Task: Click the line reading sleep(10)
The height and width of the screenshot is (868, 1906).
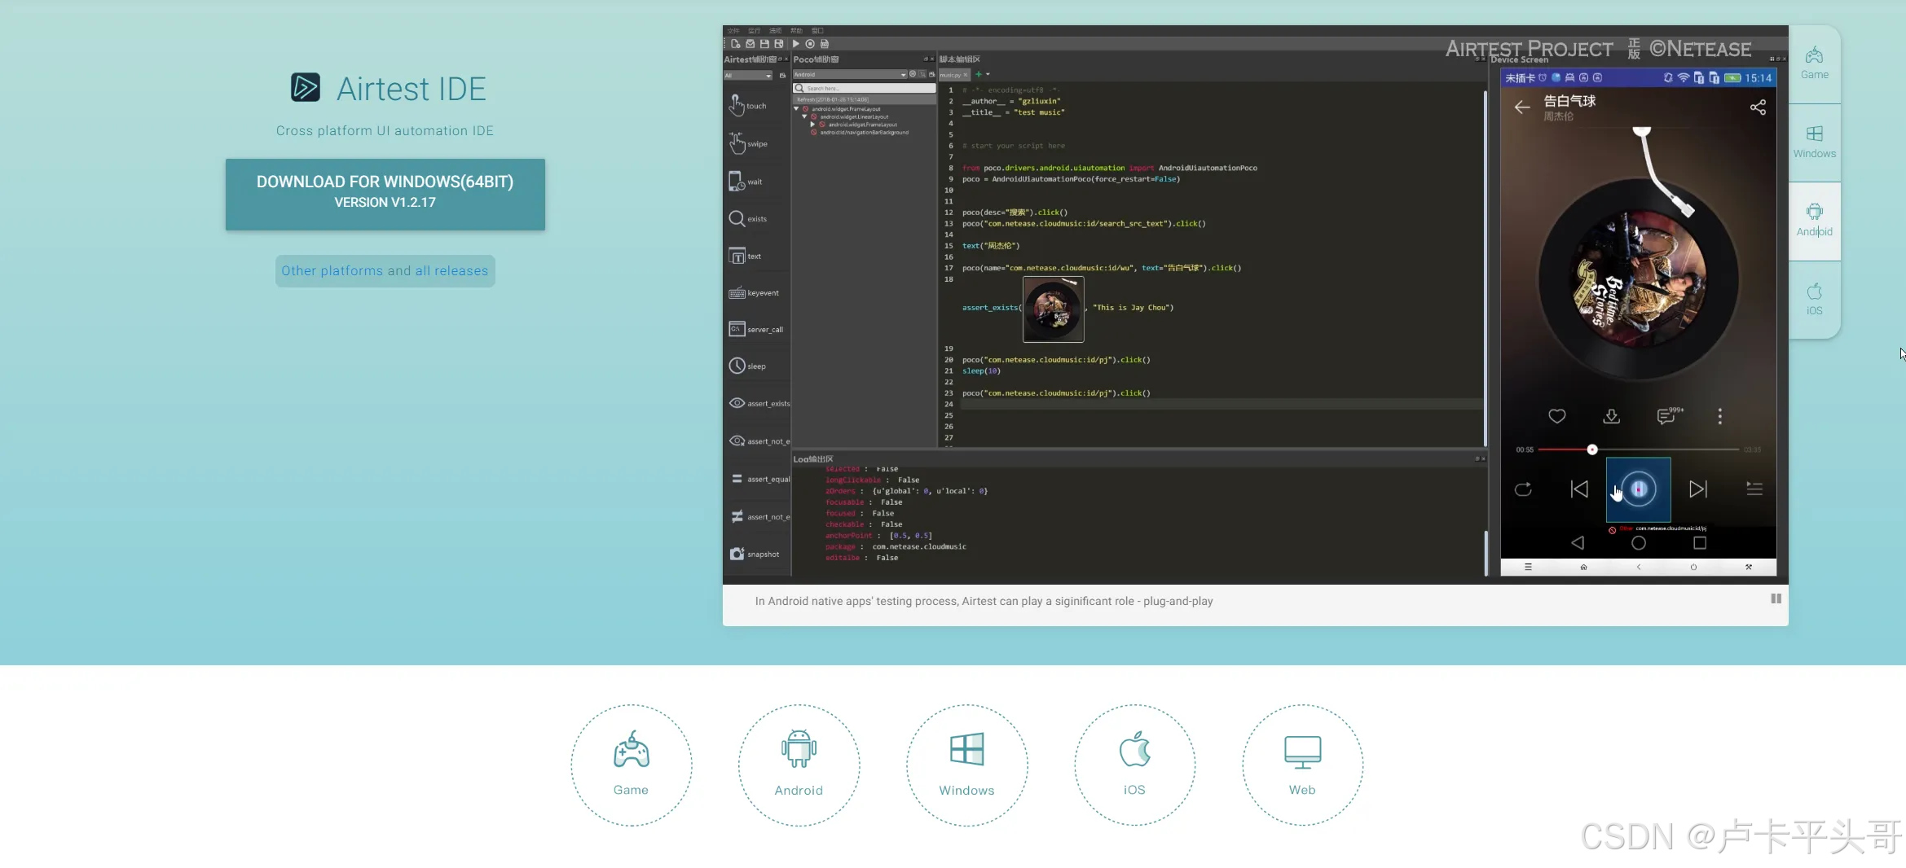Action: coord(981,371)
